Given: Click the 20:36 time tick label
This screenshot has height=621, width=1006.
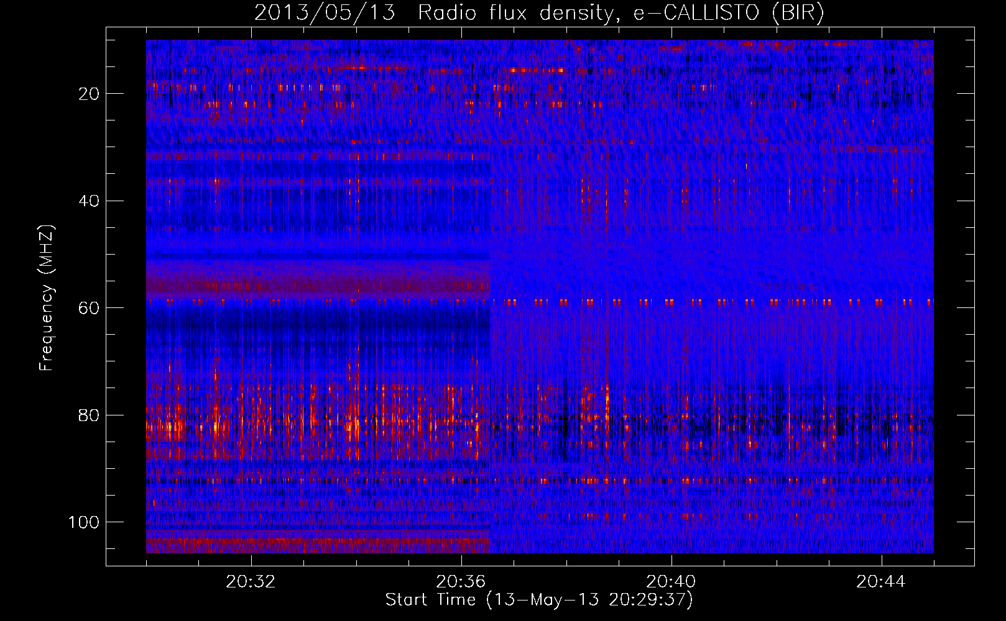Looking at the screenshot, I should [x=461, y=582].
